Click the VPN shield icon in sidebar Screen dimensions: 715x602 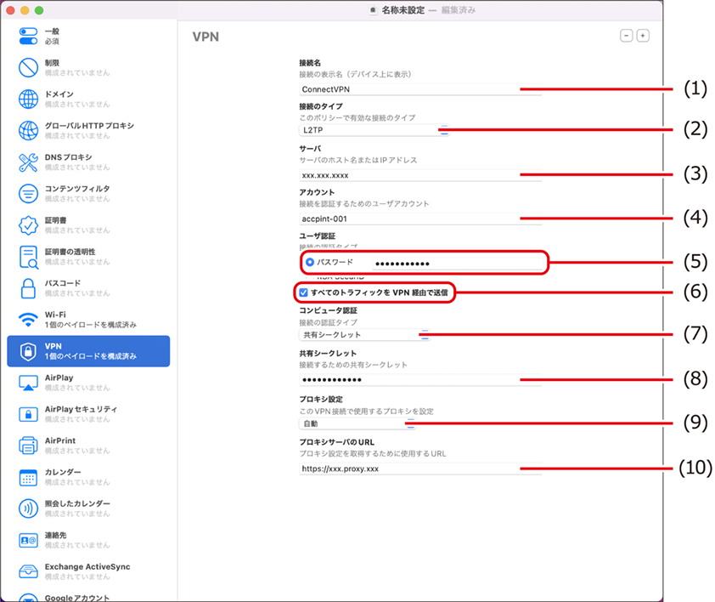[28, 351]
